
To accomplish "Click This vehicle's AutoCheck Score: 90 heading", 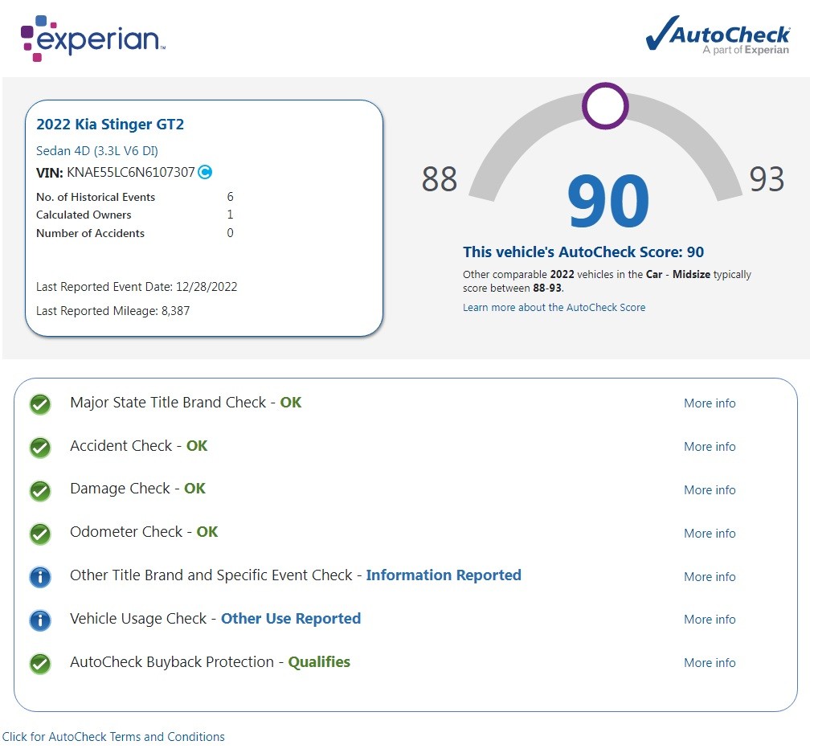I will (583, 252).
